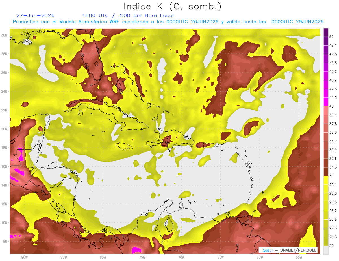Click the colorbar value "37.8"
This screenshot has width=339, height=261.
(333, 124)
